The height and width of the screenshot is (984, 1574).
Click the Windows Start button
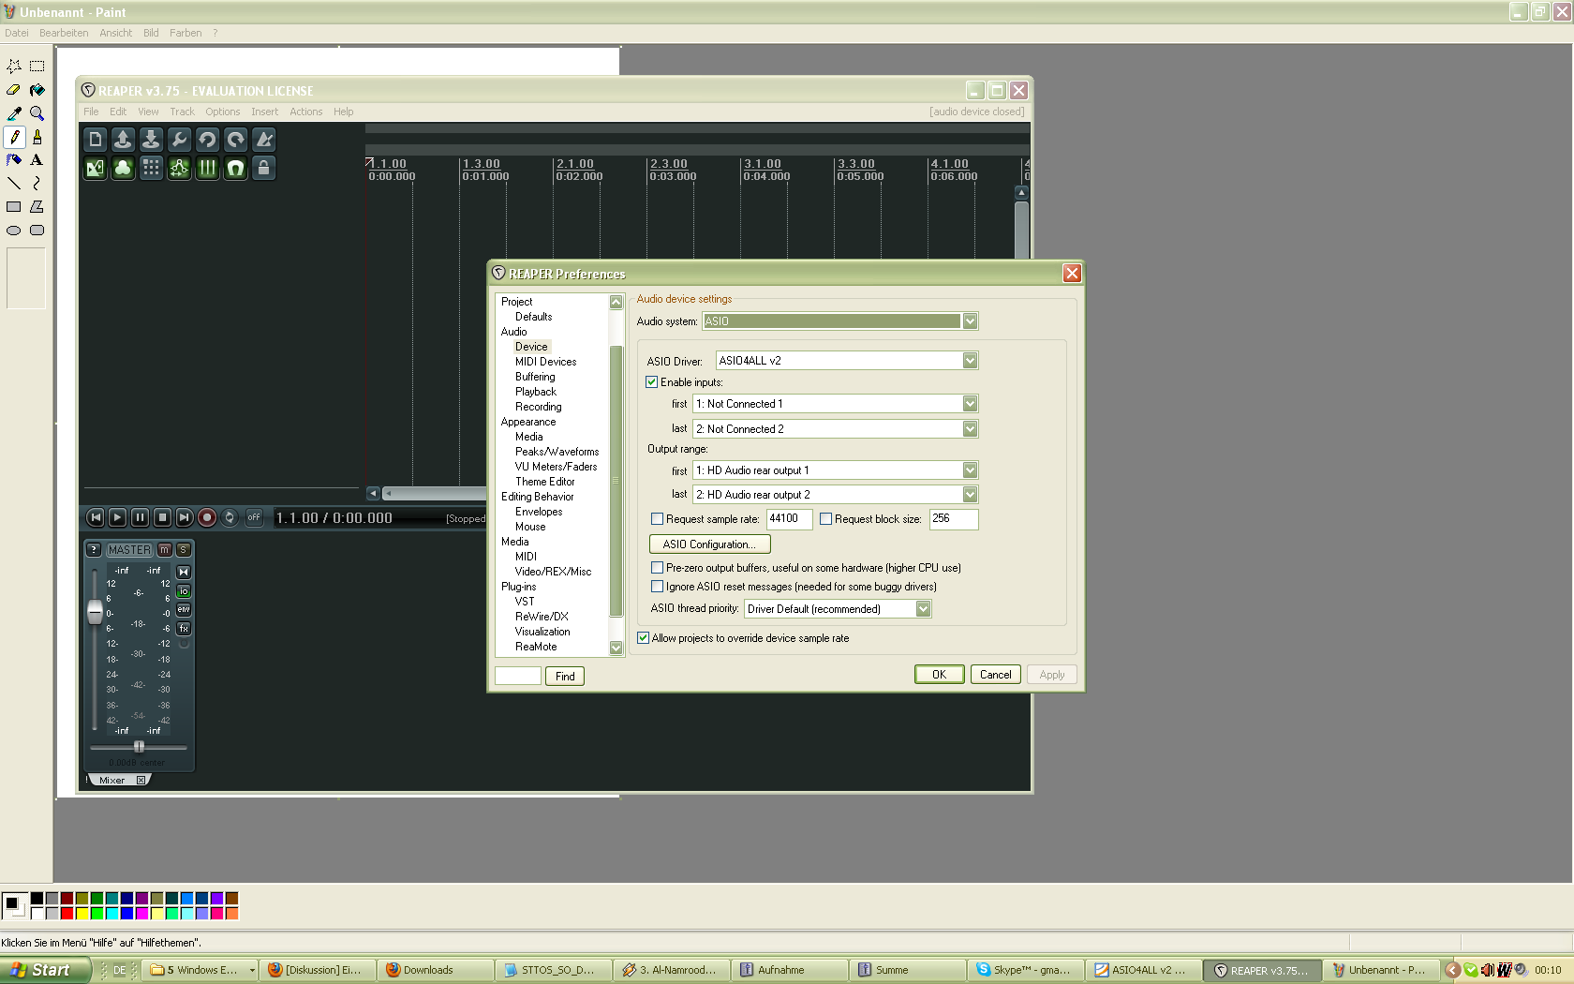click(45, 971)
